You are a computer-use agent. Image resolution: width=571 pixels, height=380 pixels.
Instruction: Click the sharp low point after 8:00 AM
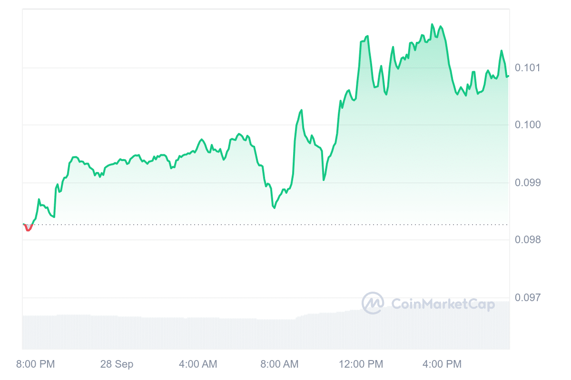275,208
